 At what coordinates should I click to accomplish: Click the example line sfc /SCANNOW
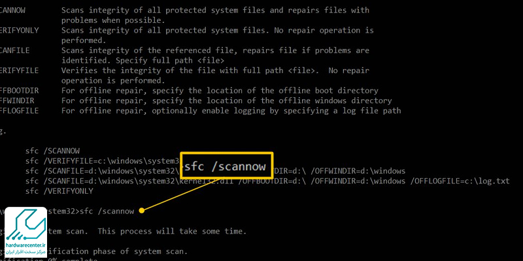pyautogui.click(x=53, y=151)
